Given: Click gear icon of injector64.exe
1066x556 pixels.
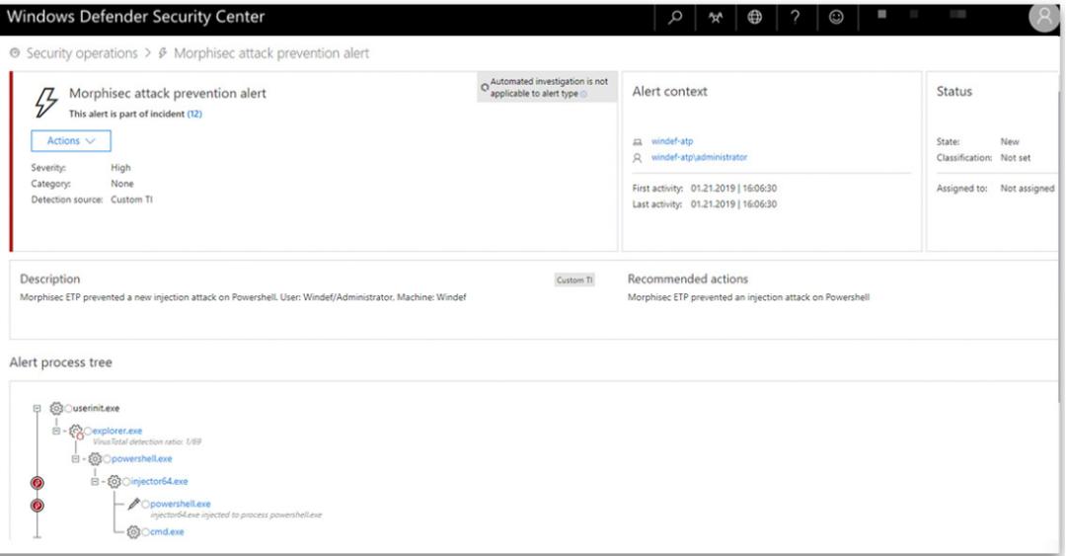Looking at the screenshot, I should pyautogui.click(x=114, y=481).
